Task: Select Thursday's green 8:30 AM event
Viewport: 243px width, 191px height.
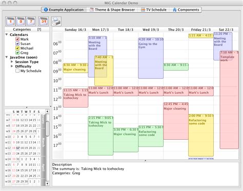Action: [x=176, y=67]
